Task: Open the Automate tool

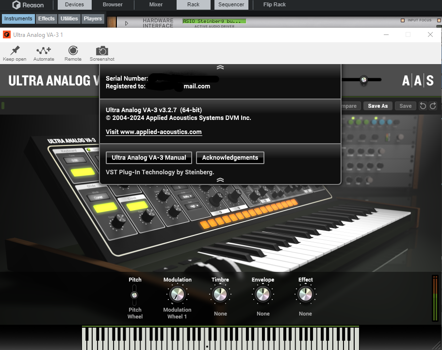Action: point(44,50)
